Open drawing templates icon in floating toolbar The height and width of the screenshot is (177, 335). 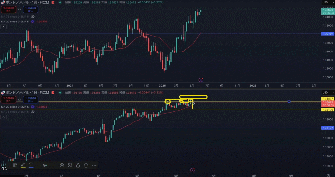point(15,165)
